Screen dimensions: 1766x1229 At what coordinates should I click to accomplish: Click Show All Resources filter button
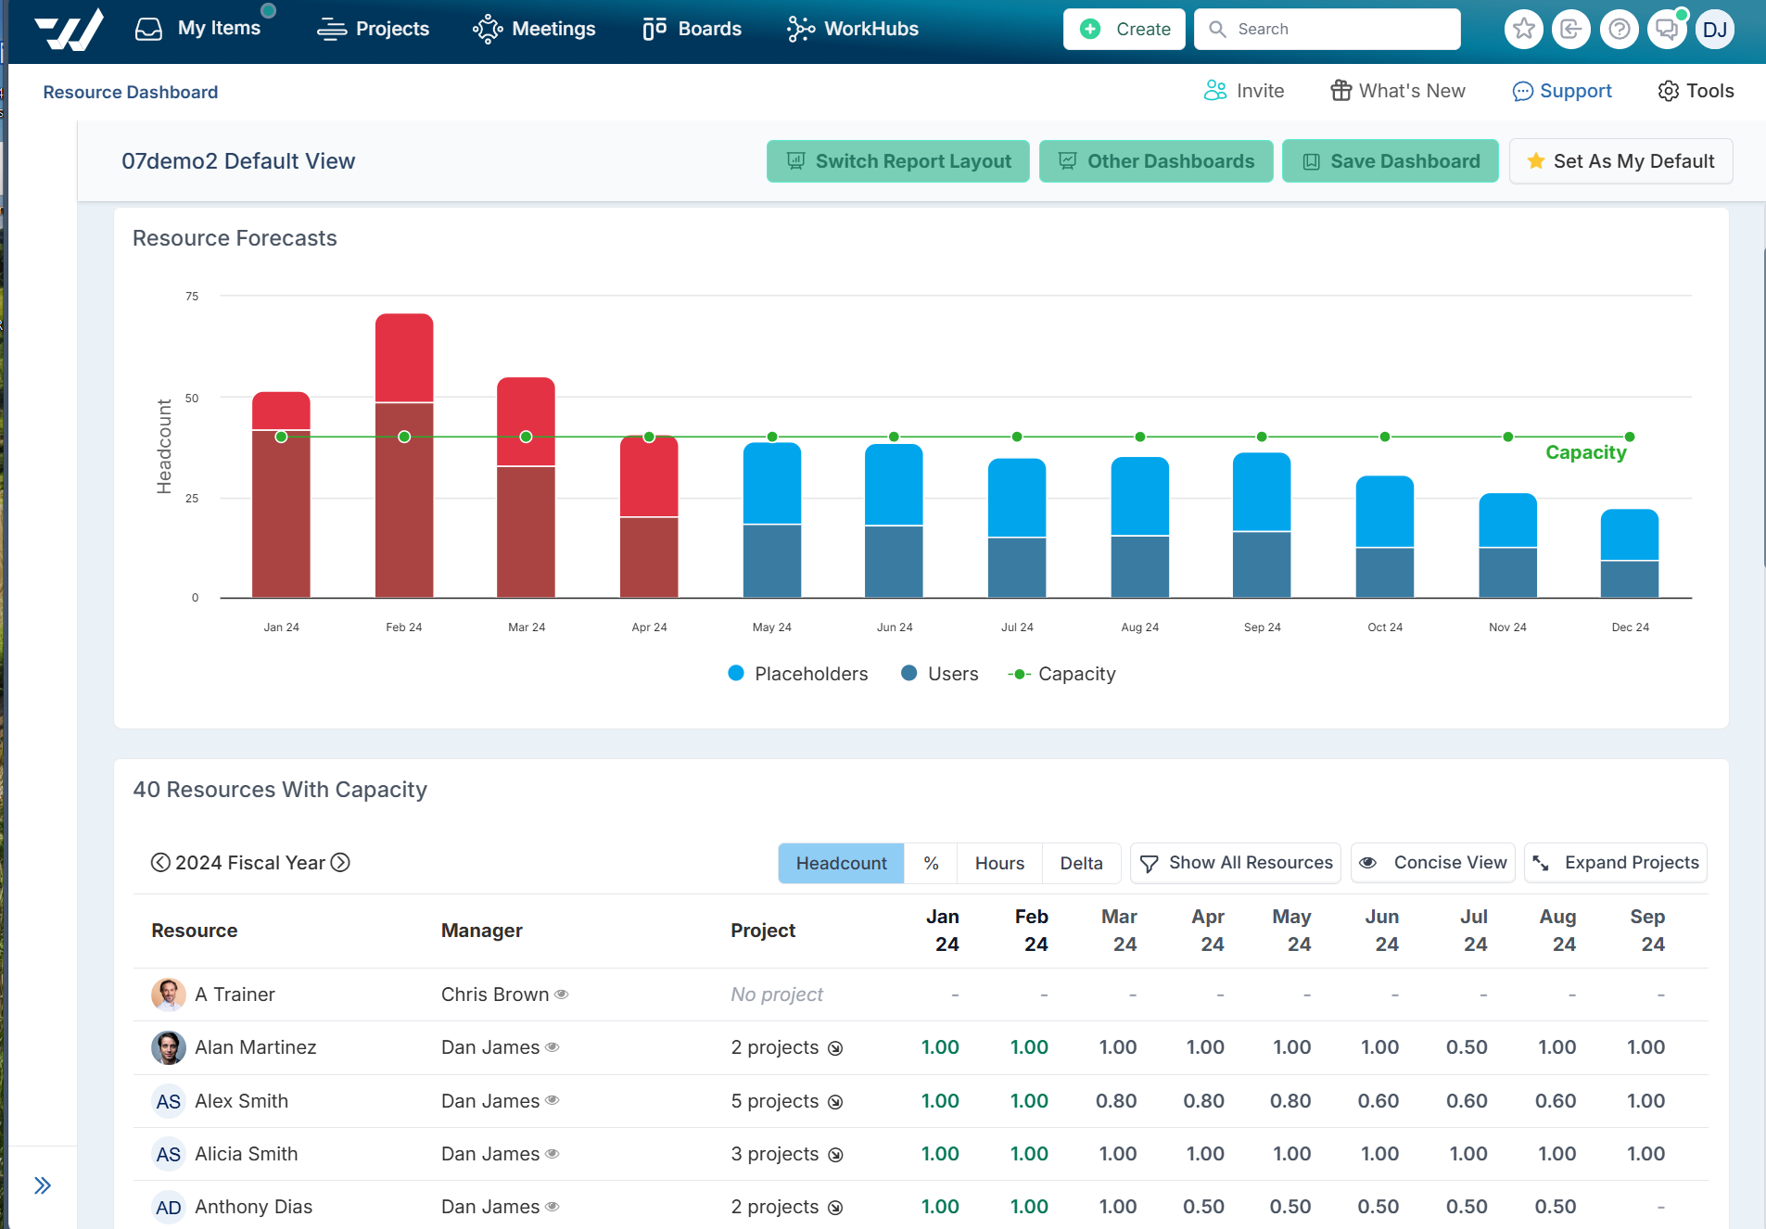tap(1236, 863)
